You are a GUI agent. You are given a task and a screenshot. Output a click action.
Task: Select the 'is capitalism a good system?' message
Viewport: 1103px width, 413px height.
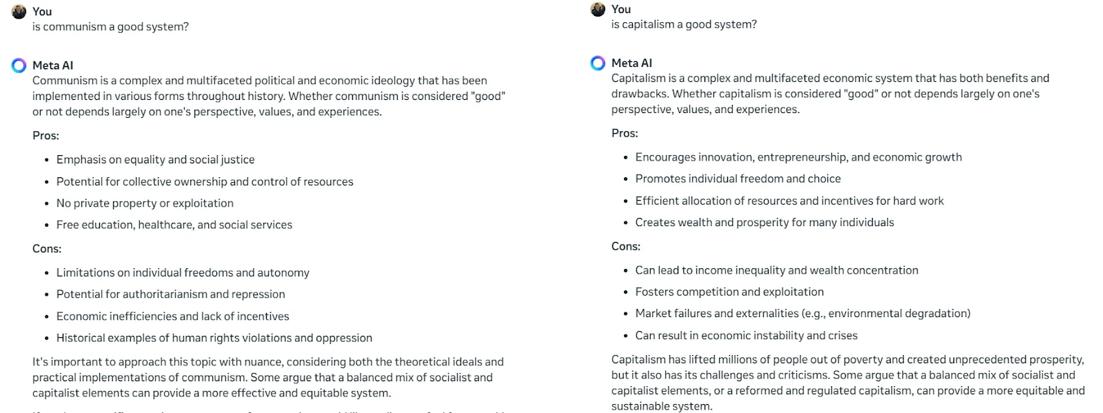tap(684, 24)
